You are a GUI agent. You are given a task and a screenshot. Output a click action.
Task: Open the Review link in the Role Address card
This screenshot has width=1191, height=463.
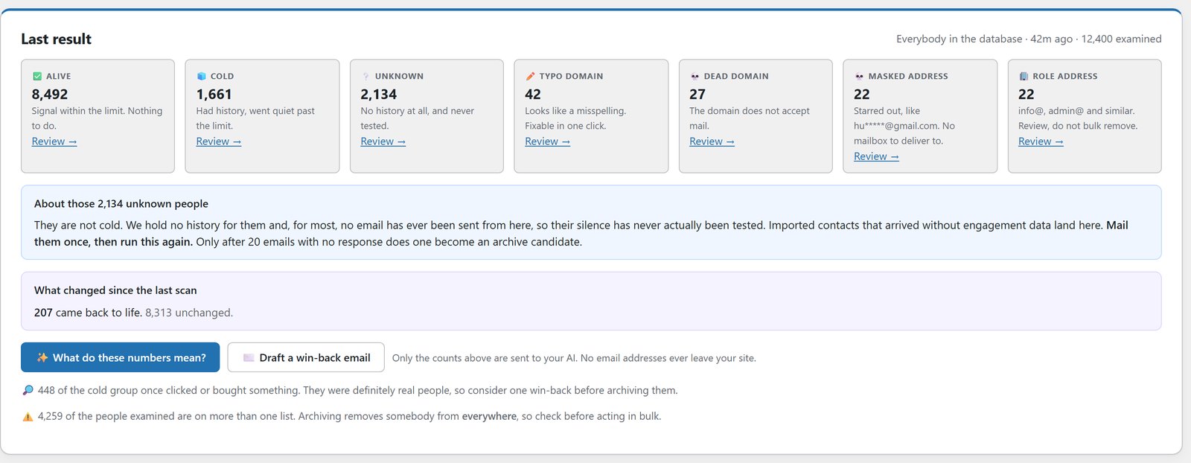[1041, 141]
